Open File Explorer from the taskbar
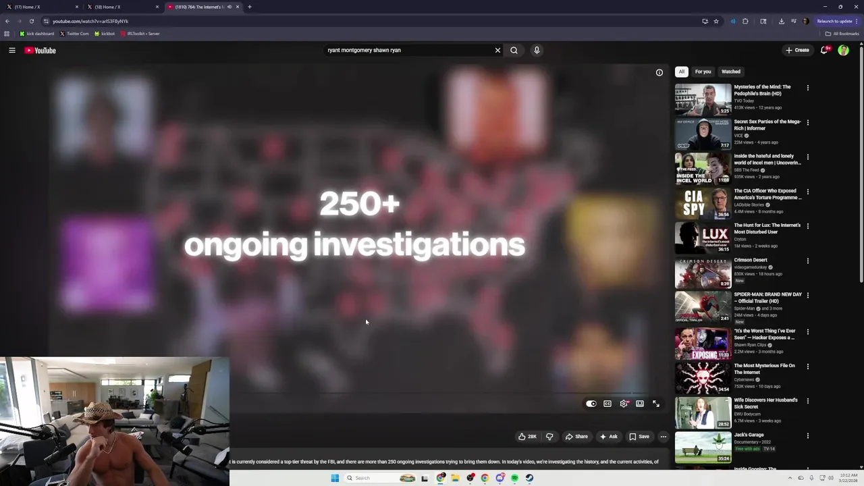This screenshot has width=864, height=486. tap(456, 478)
